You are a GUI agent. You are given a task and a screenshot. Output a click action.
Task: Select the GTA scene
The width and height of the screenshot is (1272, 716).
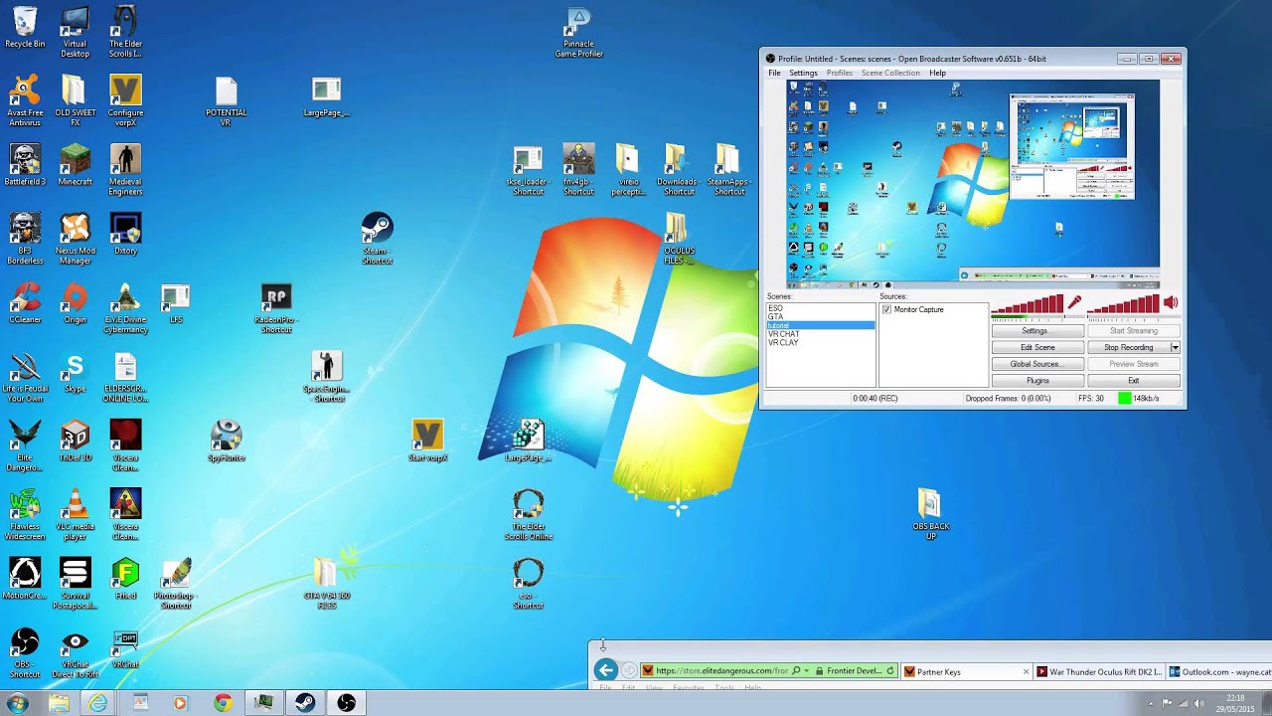pyautogui.click(x=775, y=317)
